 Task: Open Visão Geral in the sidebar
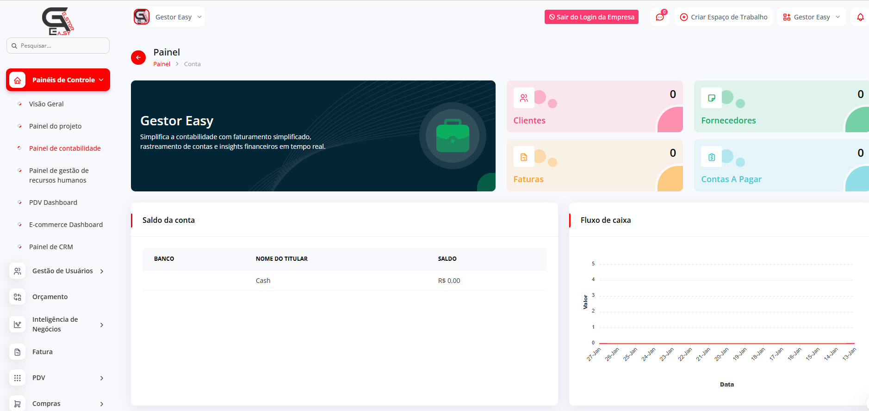pos(46,104)
